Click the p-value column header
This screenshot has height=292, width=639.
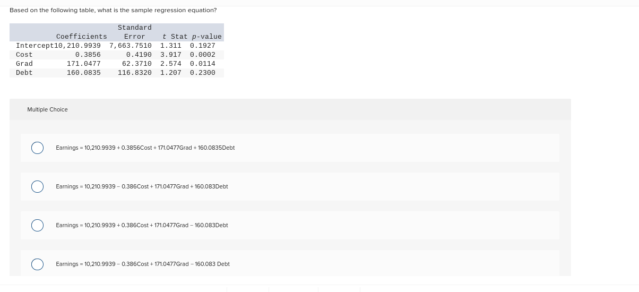point(207,37)
